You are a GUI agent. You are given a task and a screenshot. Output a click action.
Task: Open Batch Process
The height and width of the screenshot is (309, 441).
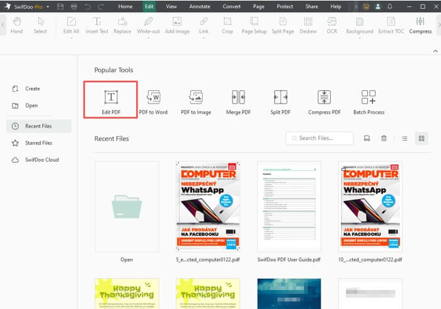coord(369,102)
